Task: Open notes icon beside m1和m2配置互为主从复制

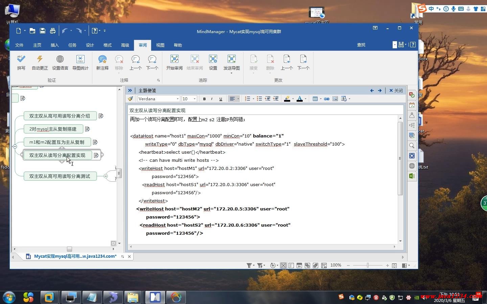Action: tap(95, 142)
